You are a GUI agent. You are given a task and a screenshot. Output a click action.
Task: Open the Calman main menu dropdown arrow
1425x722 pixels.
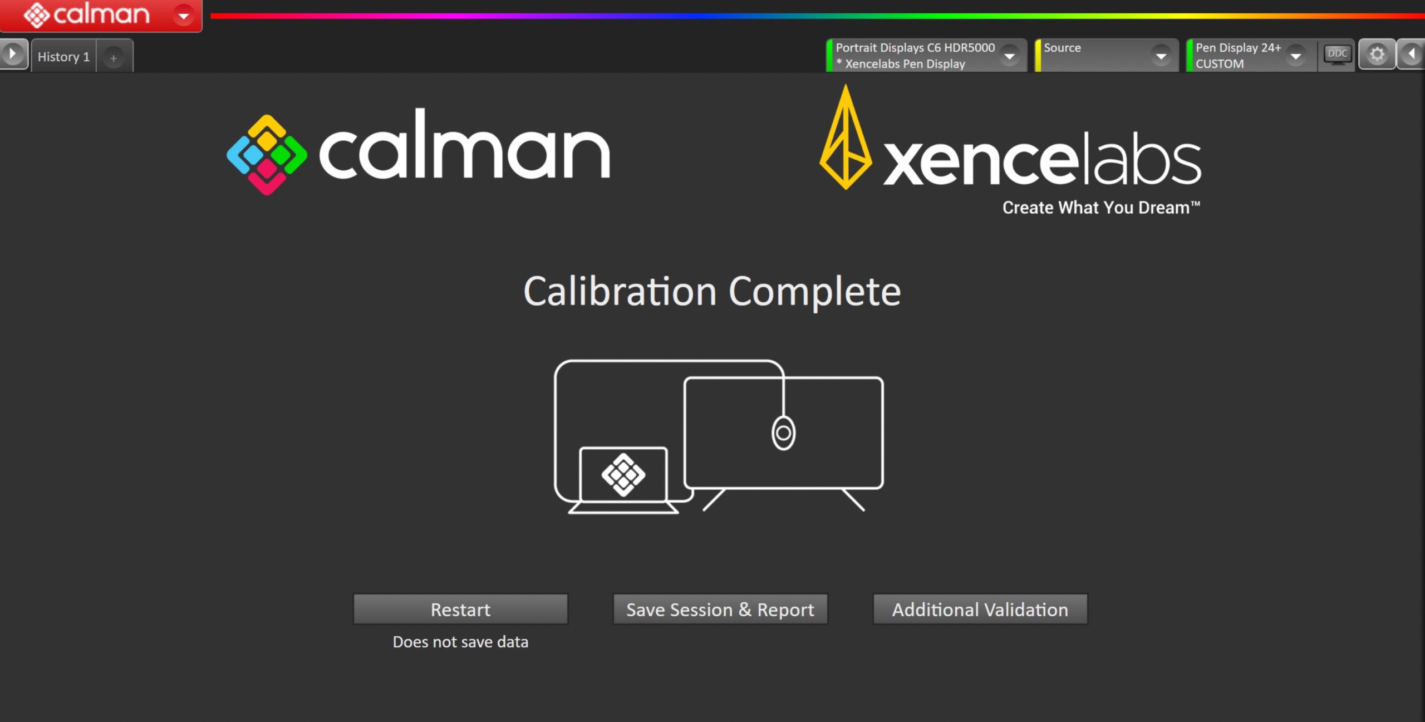[x=183, y=16]
